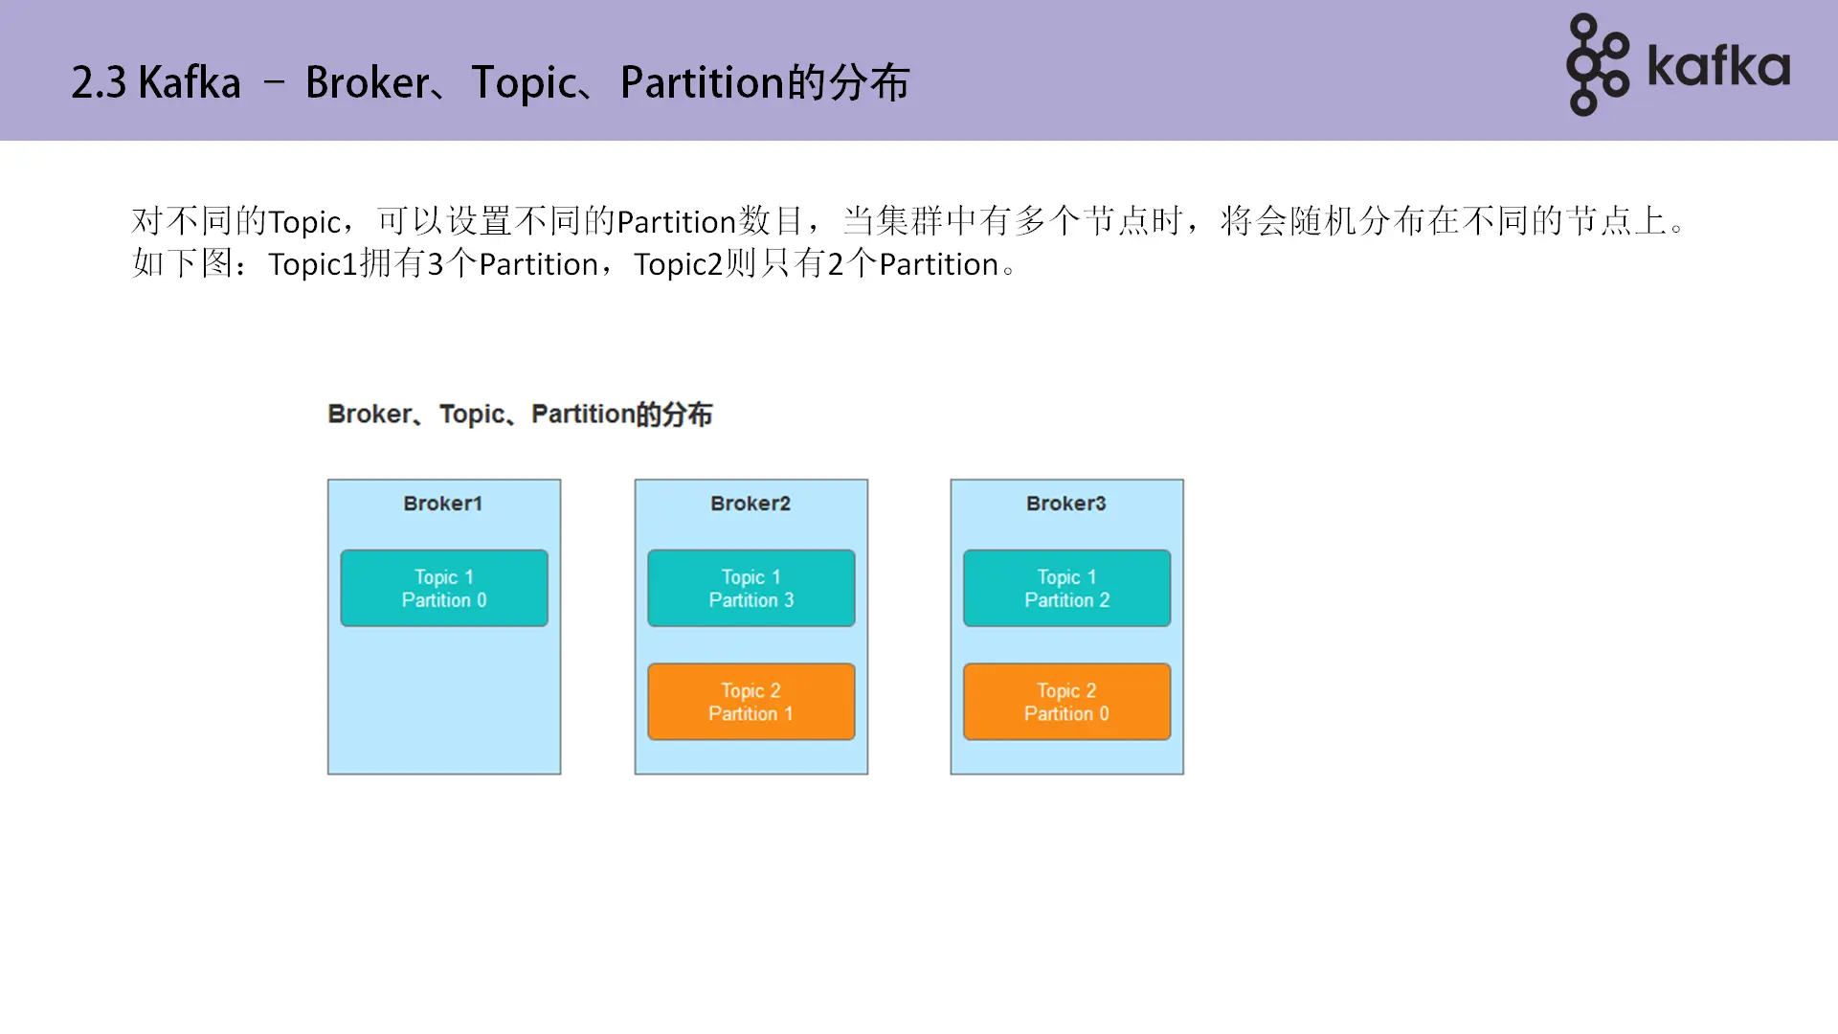Toggle the teal Topic 1 Partition 0 block
The image size is (1838, 1034).
(443, 588)
